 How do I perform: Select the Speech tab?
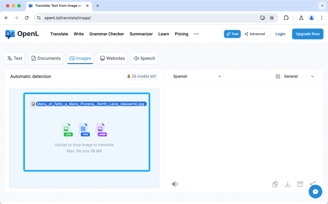144,58
